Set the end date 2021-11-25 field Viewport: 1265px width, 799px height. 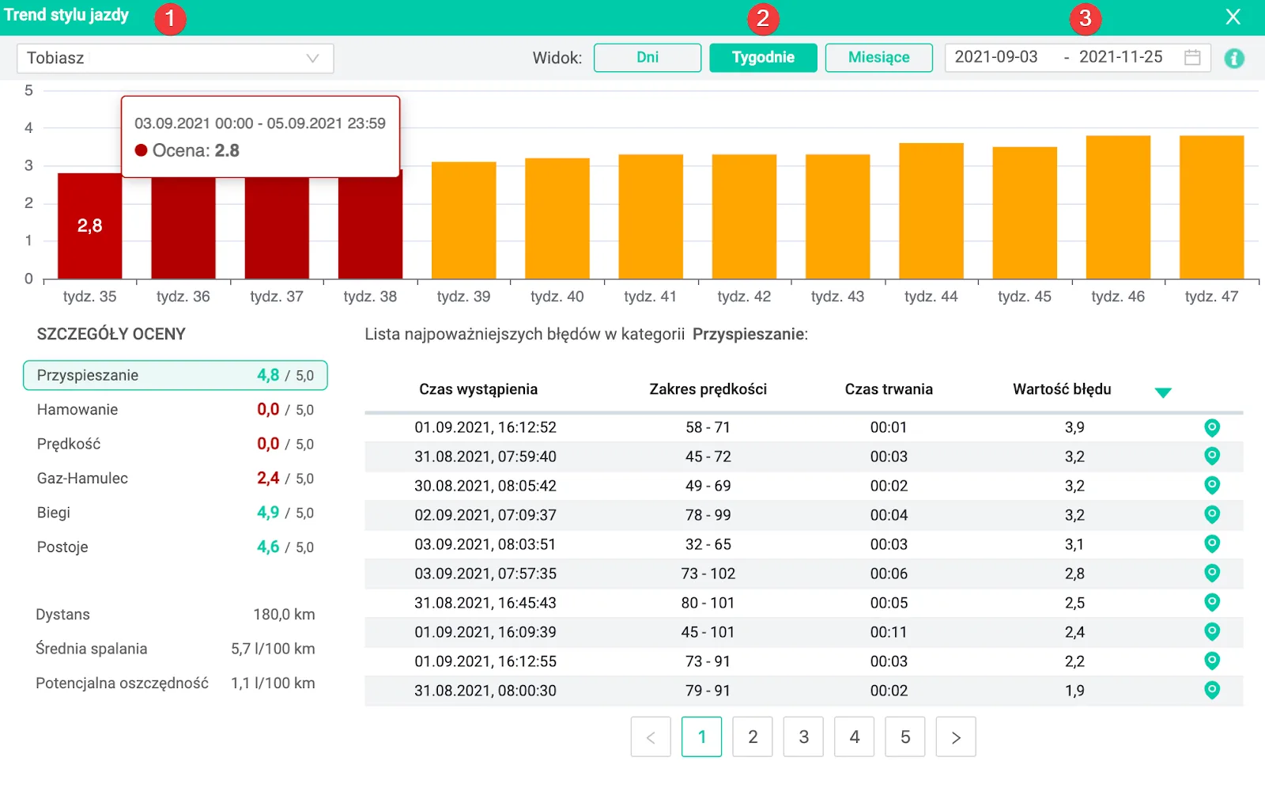1121,57
